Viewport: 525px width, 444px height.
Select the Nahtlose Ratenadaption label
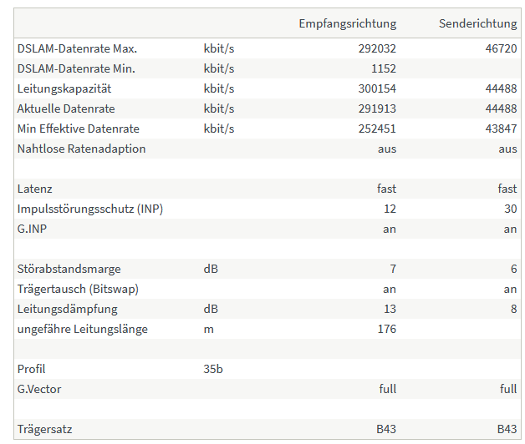coord(81,149)
